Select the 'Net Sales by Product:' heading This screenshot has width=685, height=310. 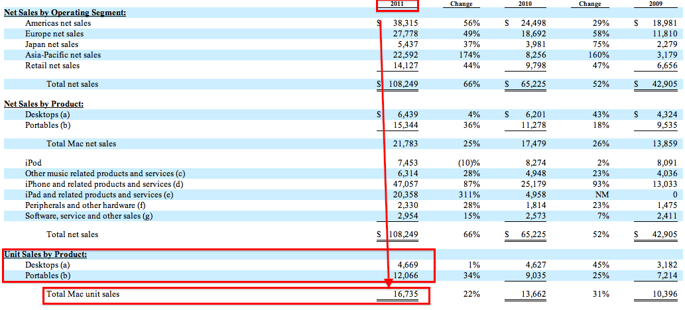[44, 104]
